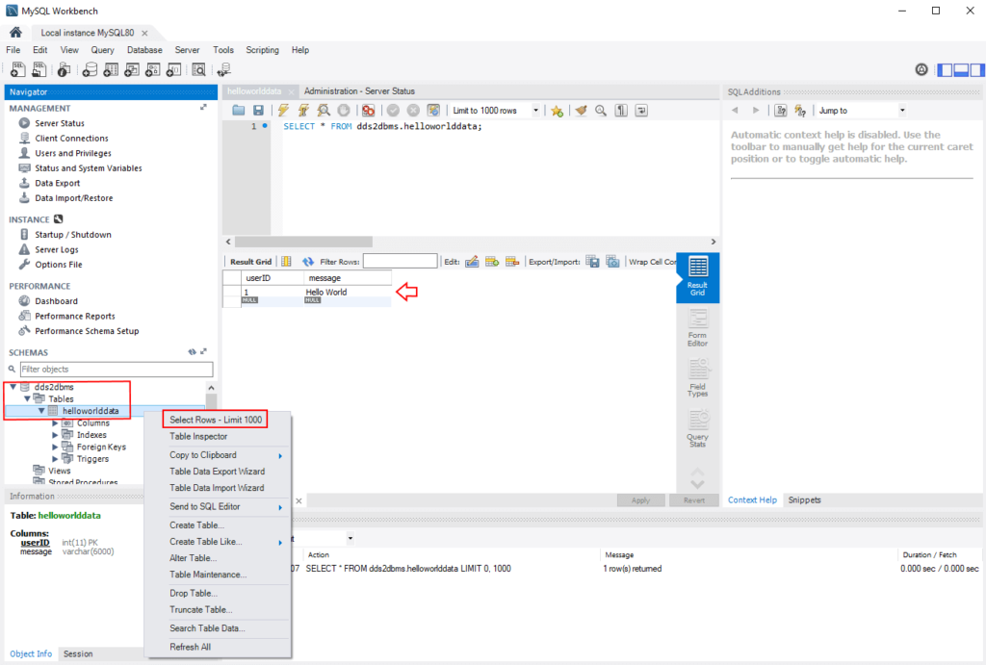Screen dimensions: 986x665
Task: Execute the query with the lightning bolt icon
Action: click(x=284, y=111)
